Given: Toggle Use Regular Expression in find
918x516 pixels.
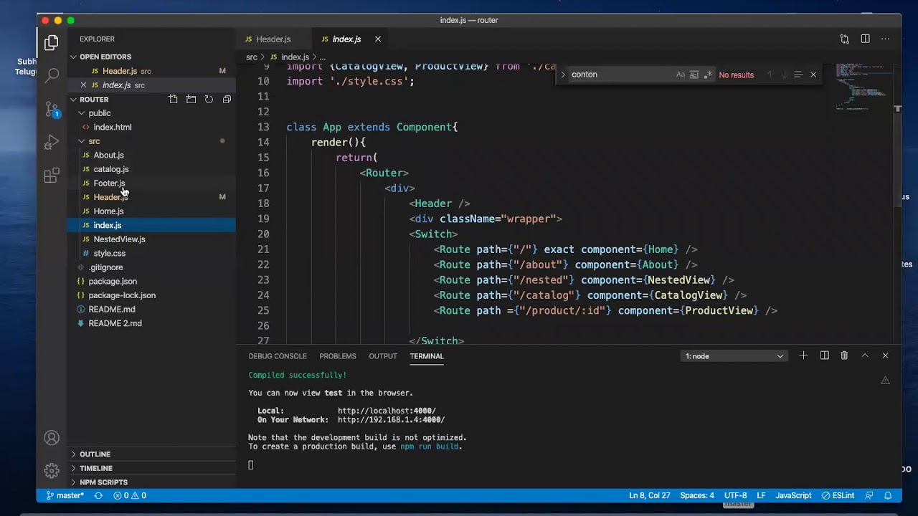Looking at the screenshot, I should coord(708,75).
